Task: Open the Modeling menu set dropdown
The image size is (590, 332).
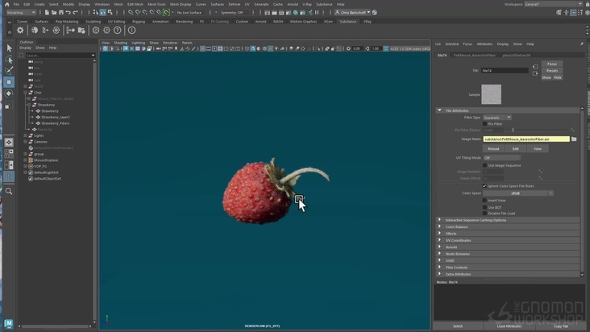Action: tap(21, 12)
